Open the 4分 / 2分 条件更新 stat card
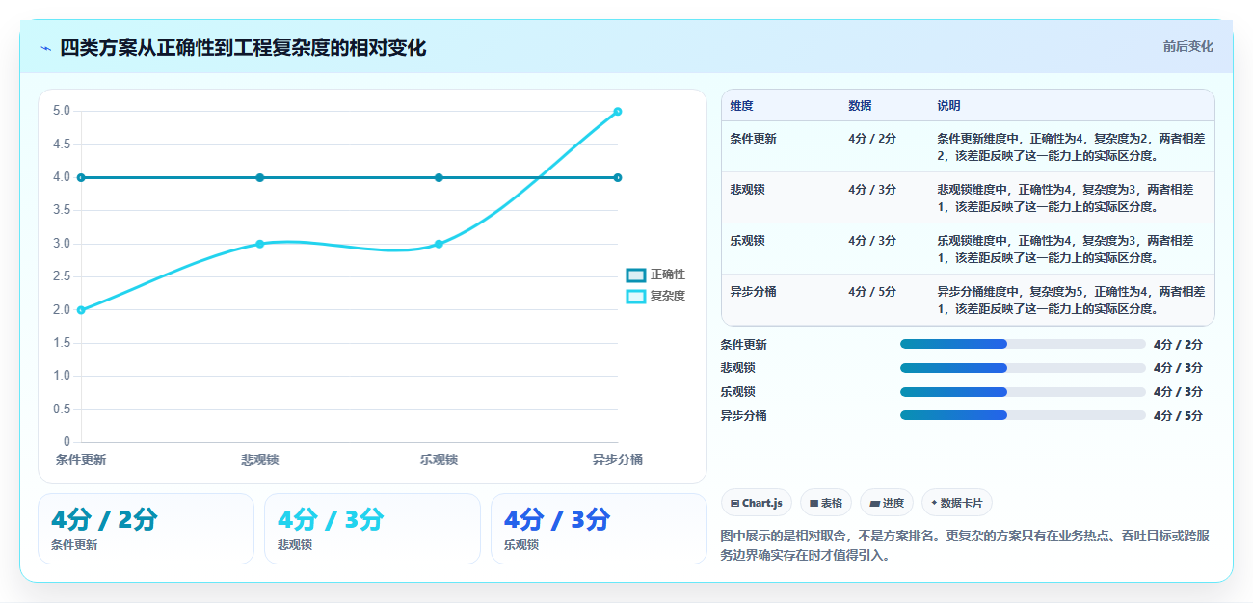The height and width of the screenshot is (603, 1253). click(x=146, y=529)
